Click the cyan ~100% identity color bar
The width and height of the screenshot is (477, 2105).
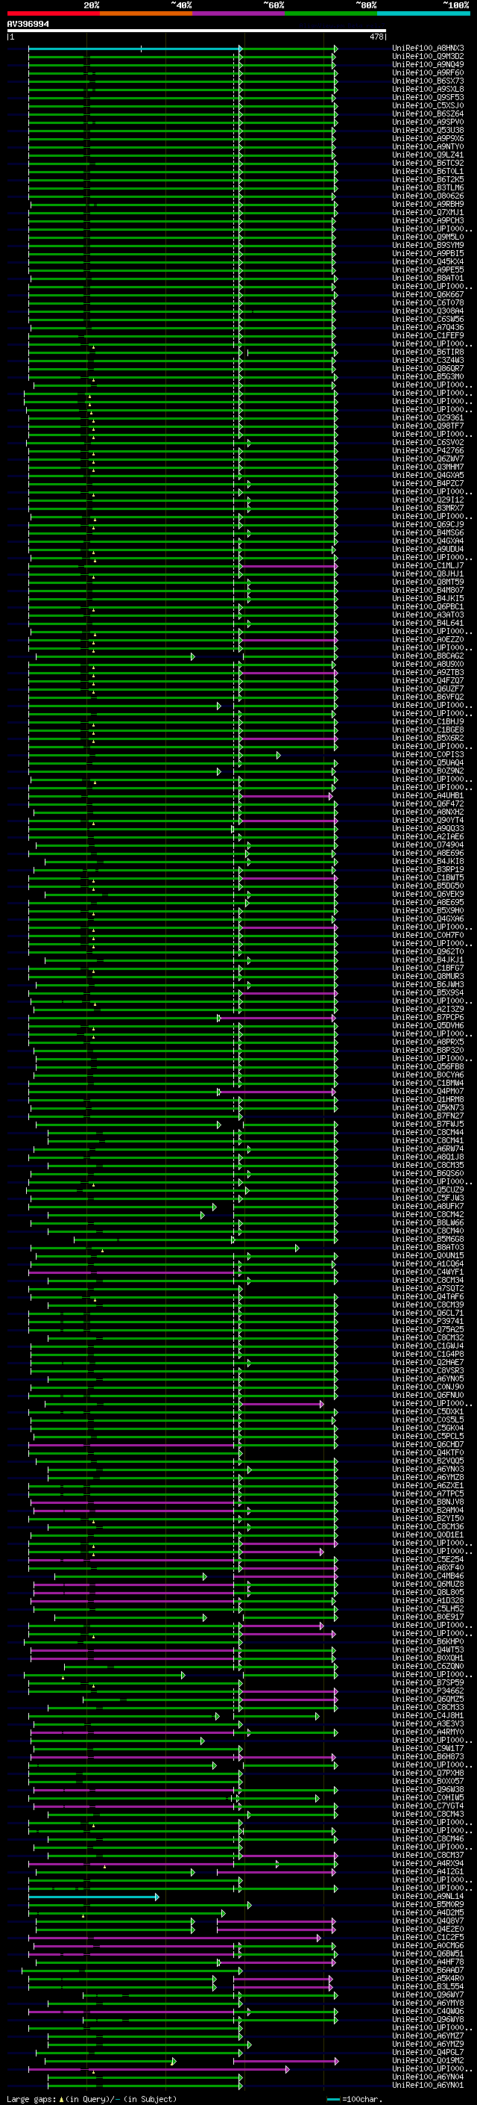424,13
